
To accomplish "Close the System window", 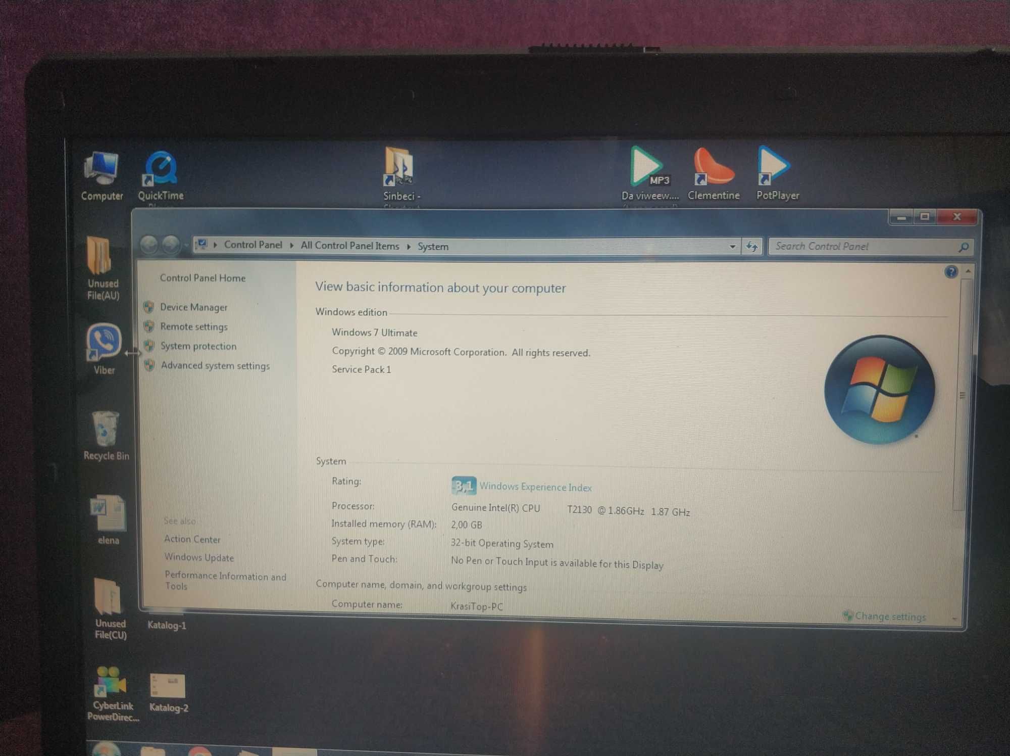I will (x=956, y=217).
